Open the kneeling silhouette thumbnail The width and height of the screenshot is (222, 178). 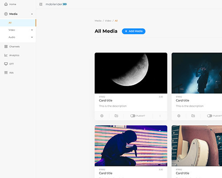[131, 146]
